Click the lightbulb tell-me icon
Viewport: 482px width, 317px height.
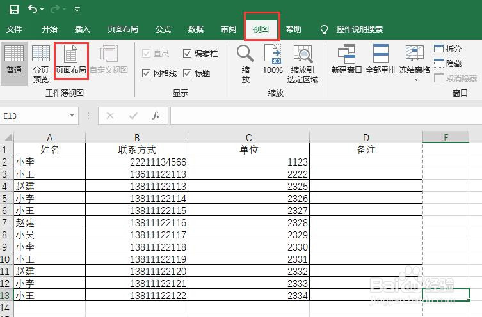pos(324,29)
